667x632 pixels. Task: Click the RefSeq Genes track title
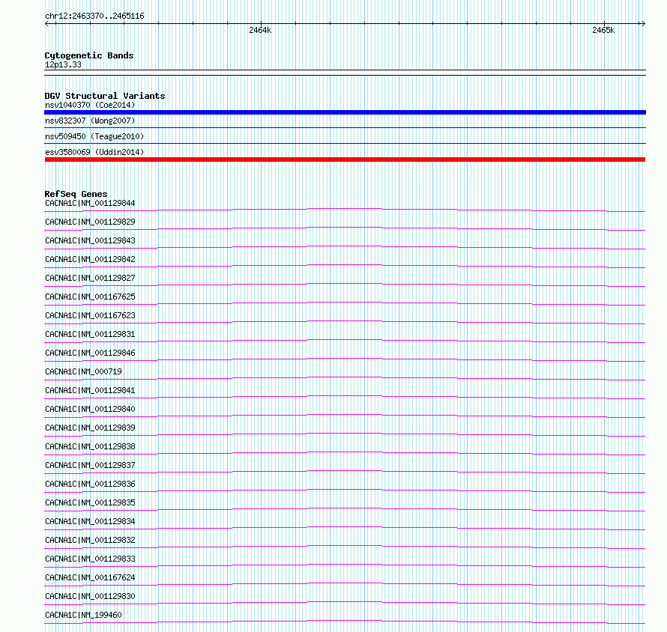coord(76,194)
